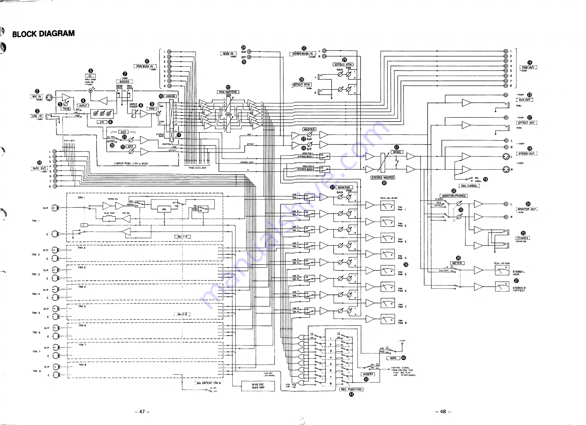
Task: Click page number 48
Action: (x=443, y=412)
